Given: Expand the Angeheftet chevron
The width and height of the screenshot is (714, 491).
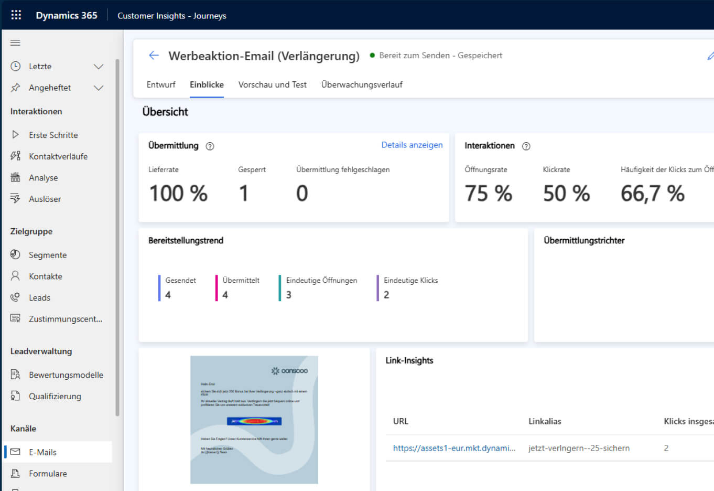Looking at the screenshot, I should tap(99, 88).
